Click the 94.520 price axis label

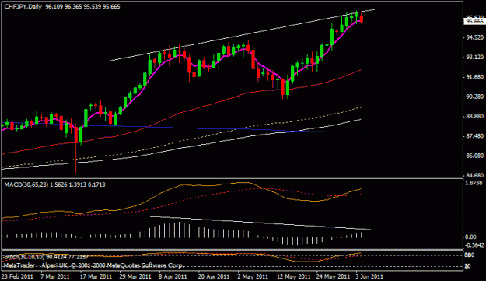point(474,37)
